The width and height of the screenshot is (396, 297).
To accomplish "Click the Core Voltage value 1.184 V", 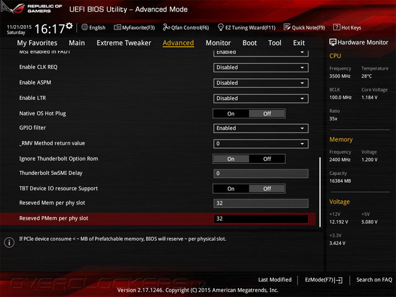I will click(369, 97).
